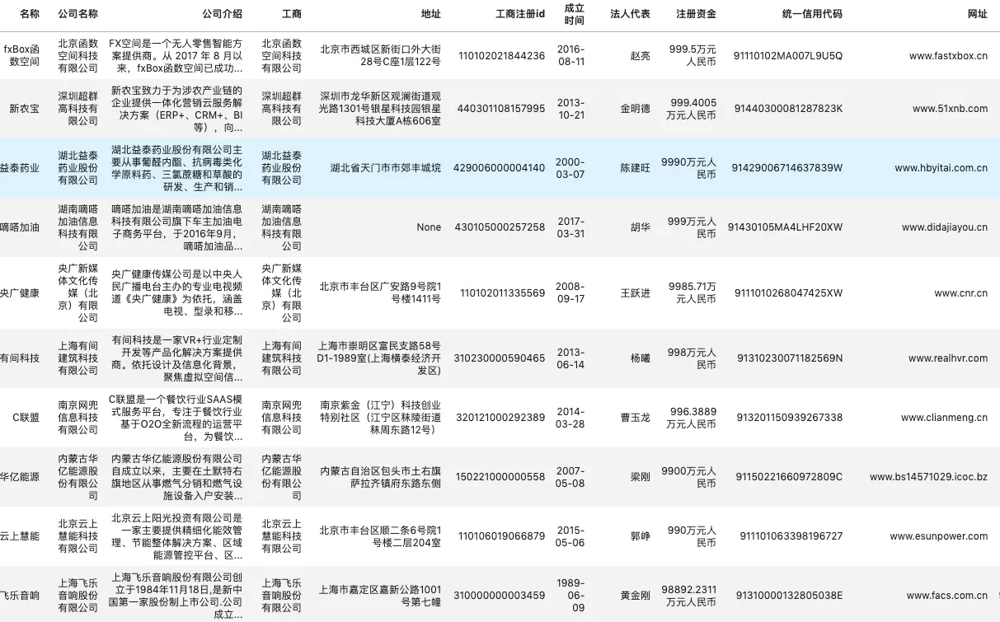Click credit code 91310000132805038E
Image resolution: width=1000 pixels, height=622 pixels.
click(790, 596)
